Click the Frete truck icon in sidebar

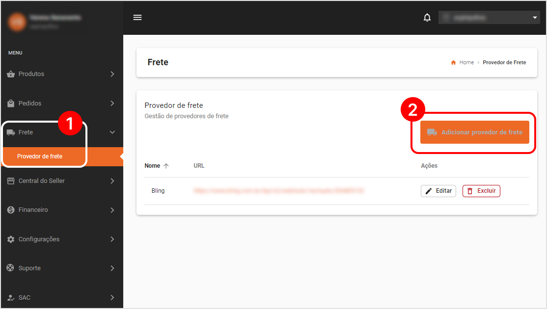point(11,132)
